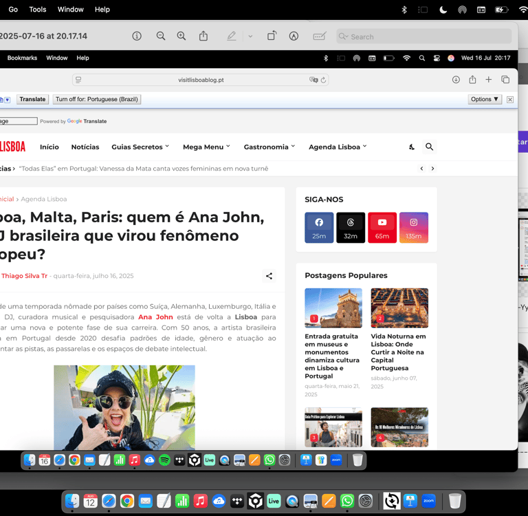Open System Settings from the bottom Dock

tap(365, 501)
